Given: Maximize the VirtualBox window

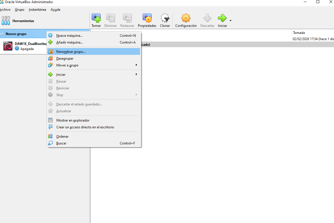Looking at the screenshot, I should click(318, 2).
